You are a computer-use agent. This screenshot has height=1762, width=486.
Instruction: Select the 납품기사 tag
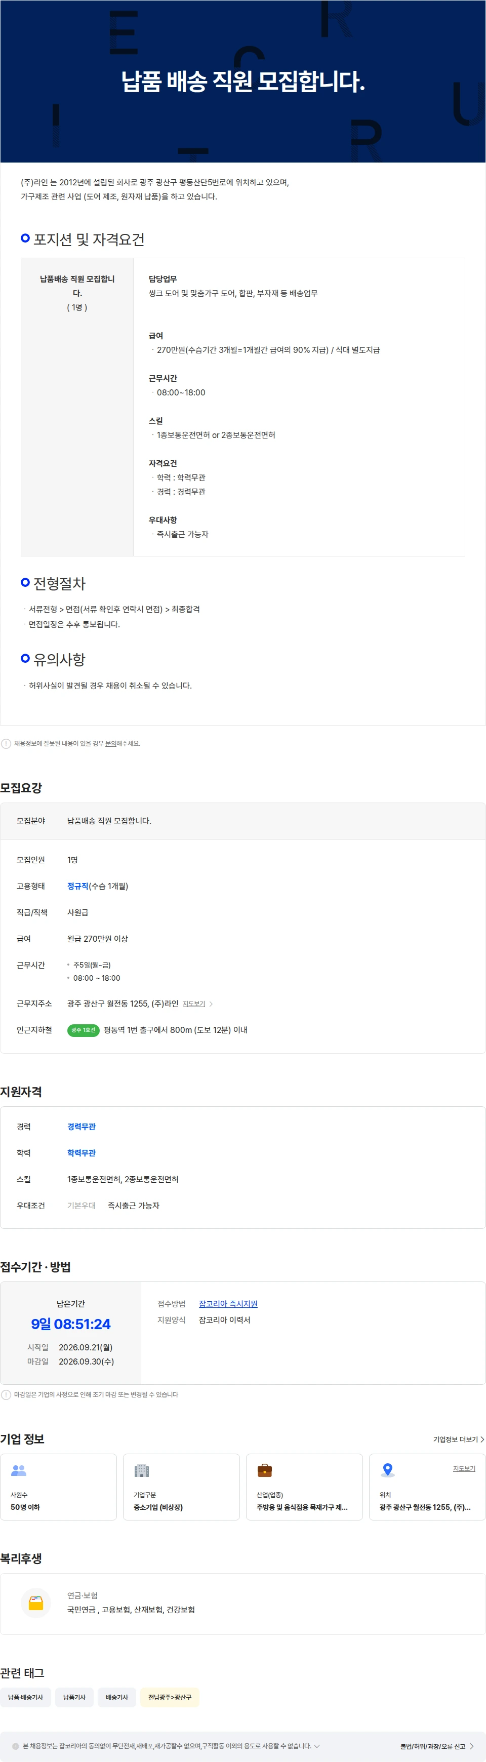pyautogui.click(x=74, y=1697)
